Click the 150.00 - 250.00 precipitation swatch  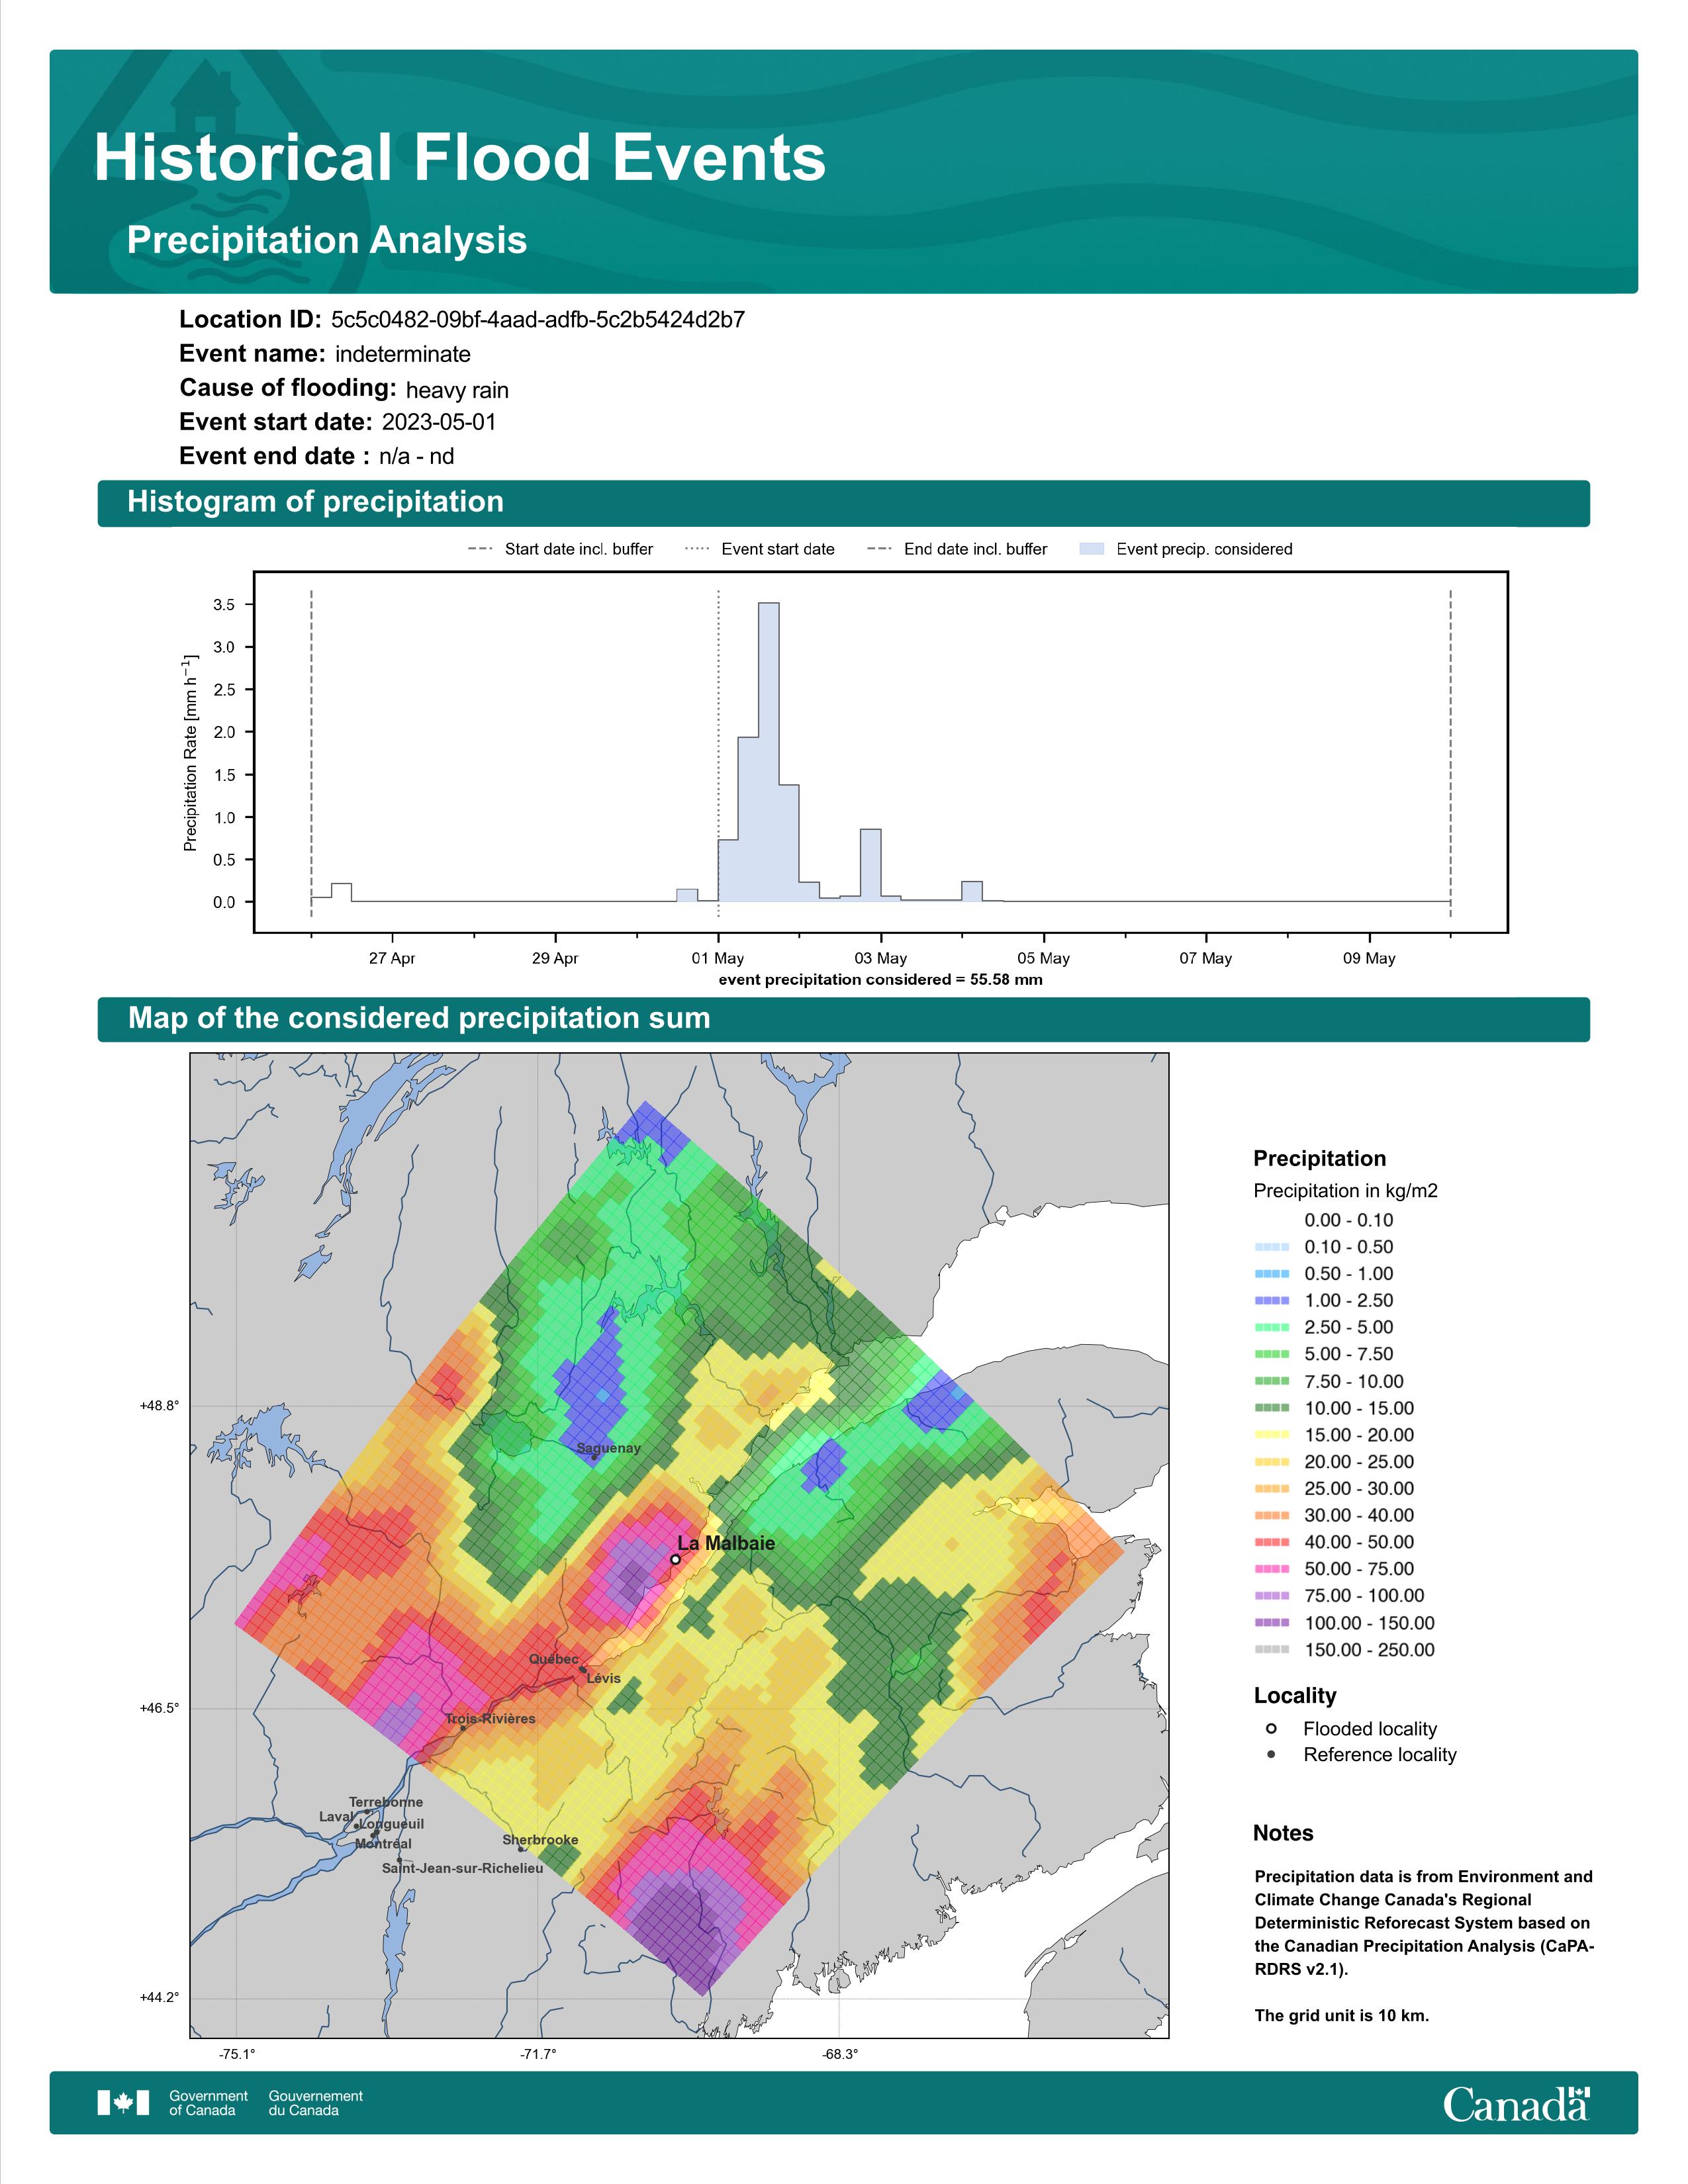tap(1271, 1651)
